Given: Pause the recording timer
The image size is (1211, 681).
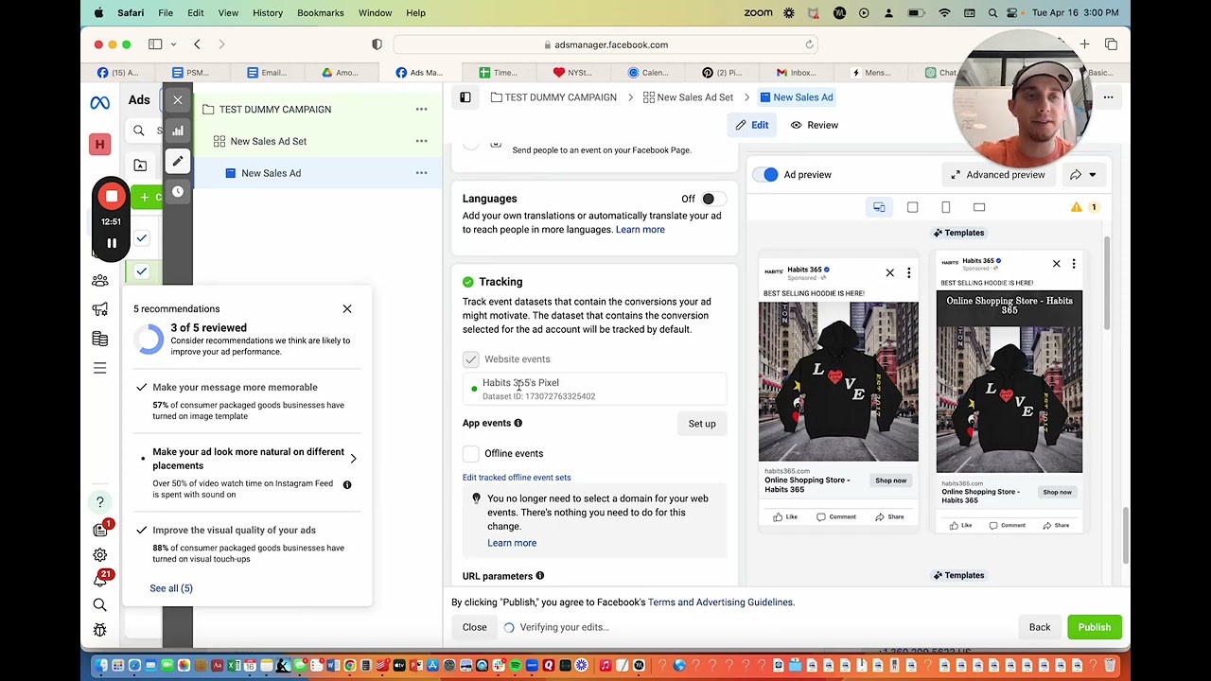Looking at the screenshot, I should (112, 243).
